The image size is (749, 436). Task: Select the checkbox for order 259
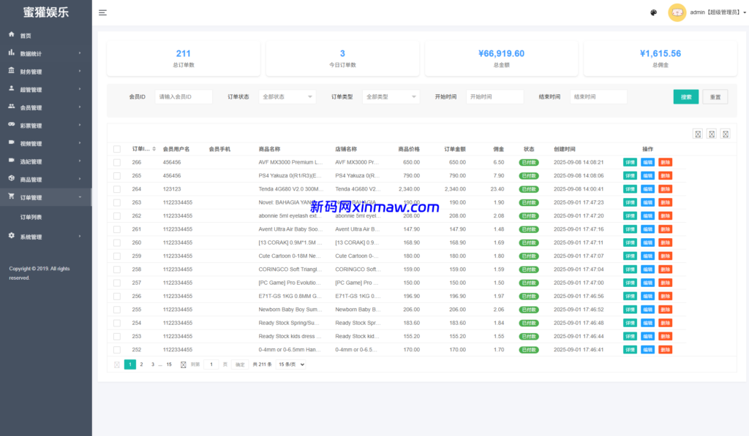click(117, 256)
